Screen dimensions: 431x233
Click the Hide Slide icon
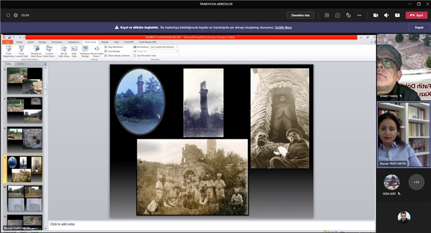coord(74,52)
